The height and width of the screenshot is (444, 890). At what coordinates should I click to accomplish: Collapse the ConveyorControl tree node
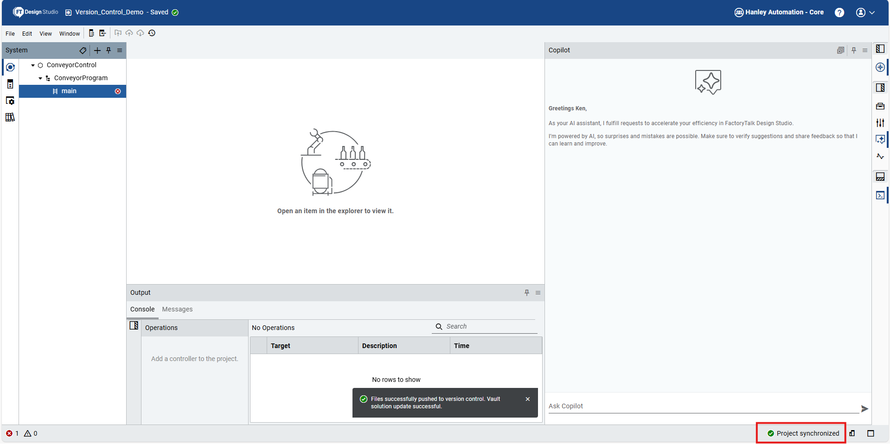pyautogui.click(x=33, y=65)
